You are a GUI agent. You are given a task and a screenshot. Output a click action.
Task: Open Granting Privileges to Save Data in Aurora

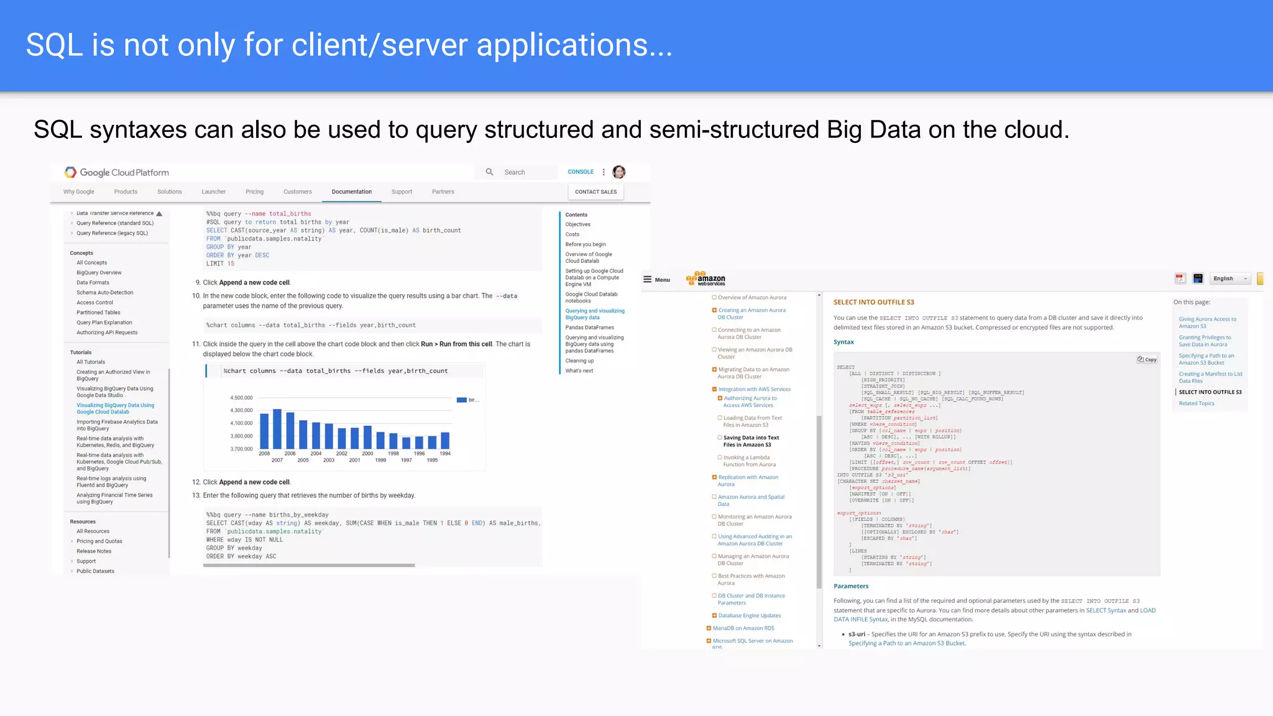1205,341
